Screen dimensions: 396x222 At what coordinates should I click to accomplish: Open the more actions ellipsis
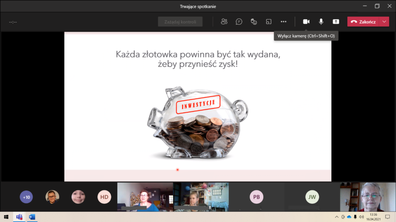[x=283, y=22]
